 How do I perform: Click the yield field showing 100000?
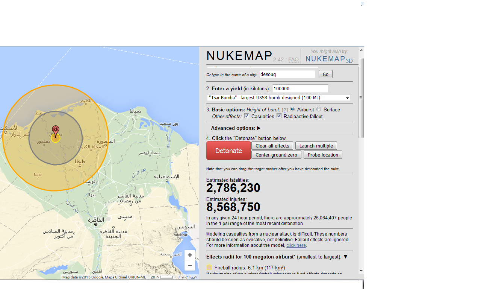coord(300,88)
